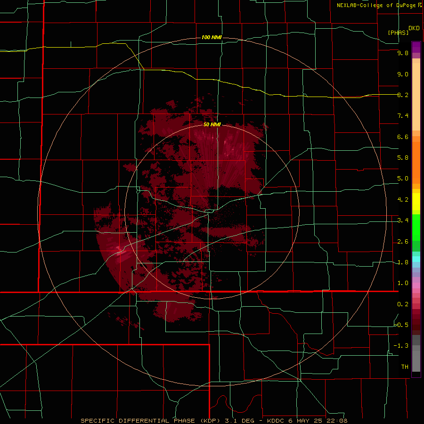Screen dimensions: 424x424
Task: Click the 8.2 value on the color scale
Action: [x=403, y=95]
